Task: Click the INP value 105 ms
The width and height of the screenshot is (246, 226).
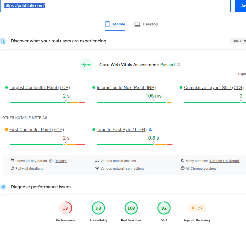Action: (154, 96)
